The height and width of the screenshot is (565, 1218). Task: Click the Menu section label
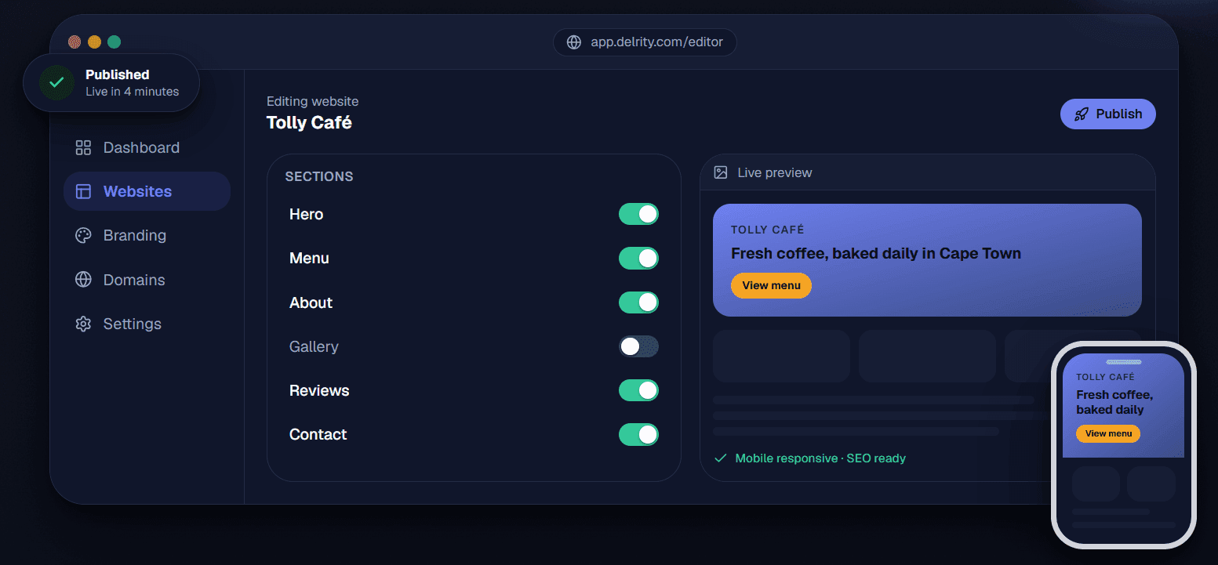coord(309,258)
